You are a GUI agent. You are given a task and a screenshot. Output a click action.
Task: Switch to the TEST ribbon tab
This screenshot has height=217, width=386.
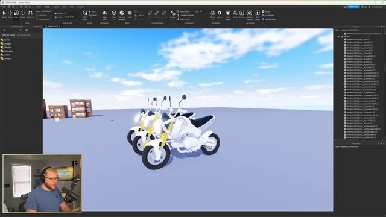(x=65, y=7)
